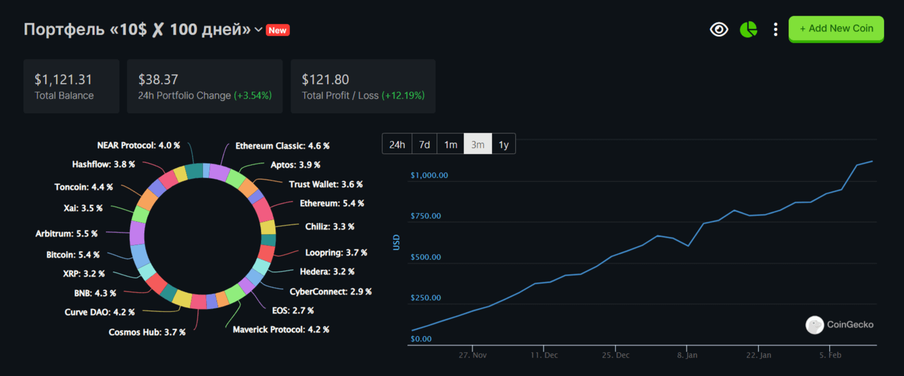Click the Hedera: 3.2 % label
Screen dimensions: 904x376
(x=327, y=271)
